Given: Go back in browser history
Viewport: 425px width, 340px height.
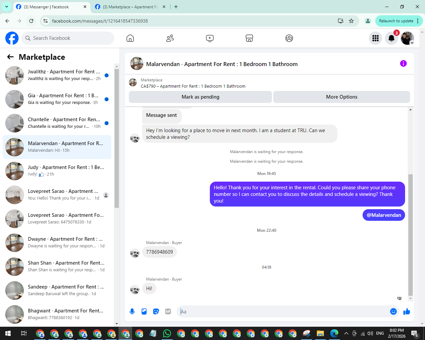Looking at the screenshot, I should pyautogui.click(x=7, y=21).
